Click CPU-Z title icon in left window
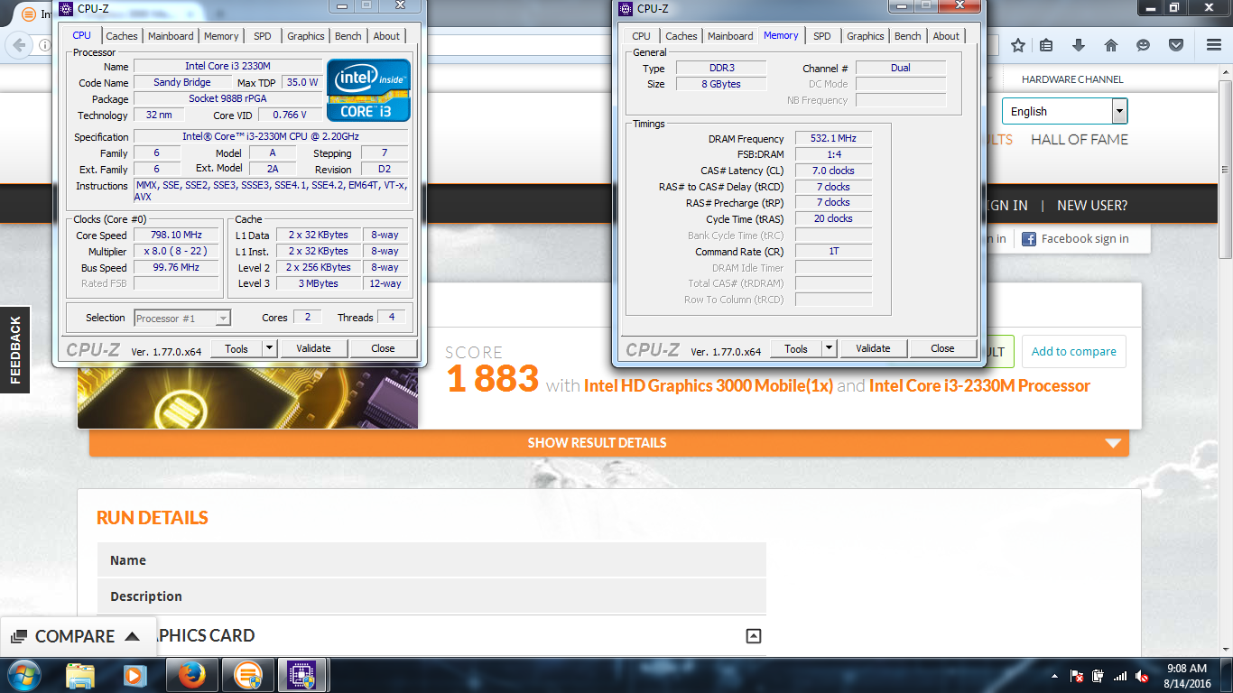 pos(65,8)
